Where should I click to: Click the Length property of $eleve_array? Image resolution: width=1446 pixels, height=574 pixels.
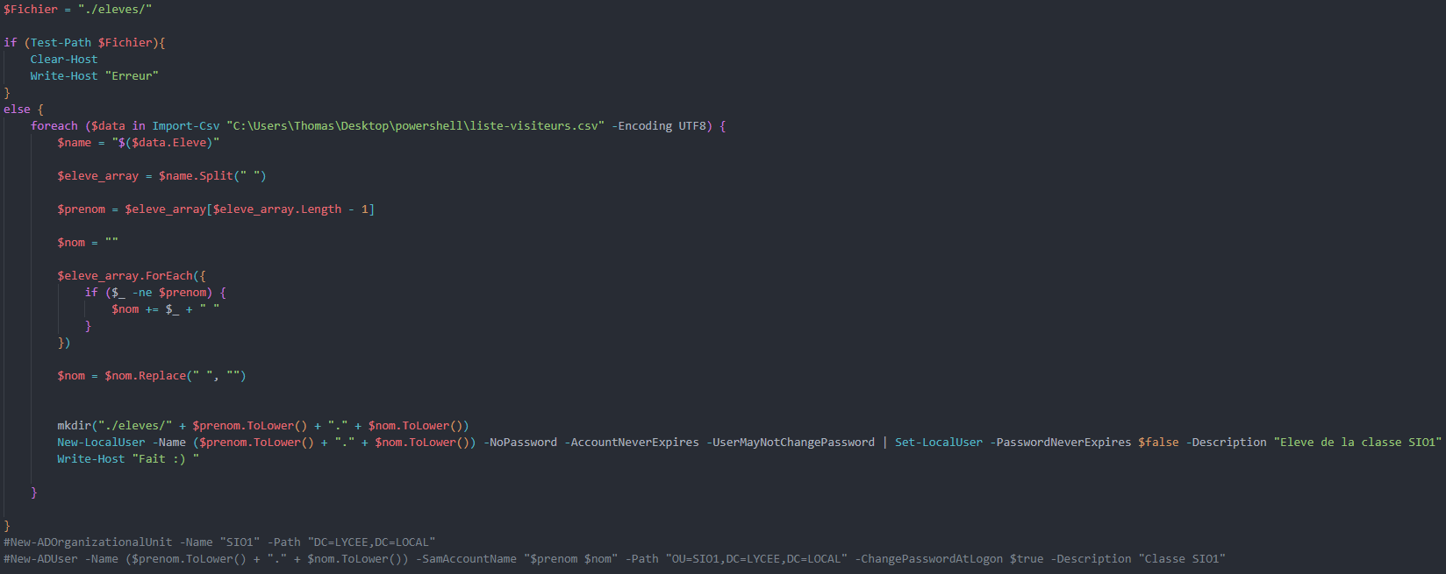coord(321,209)
